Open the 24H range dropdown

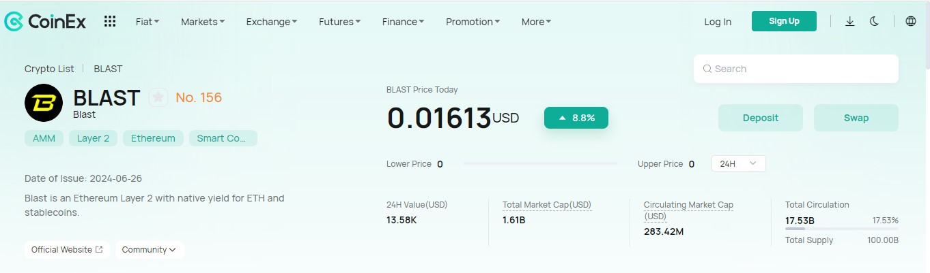tap(739, 164)
